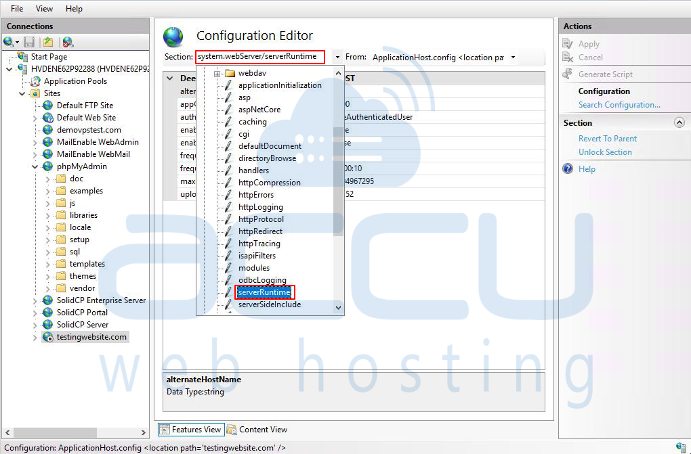
Task: Open the Help menu
Action: click(x=74, y=9)
